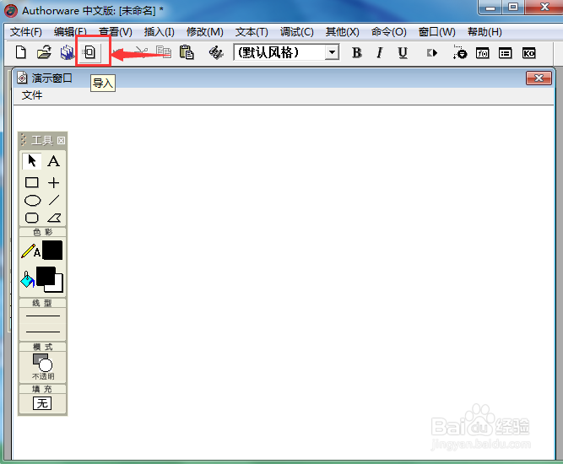
Task: Maximize the Authorware window
Action: (x=513, y=7)
